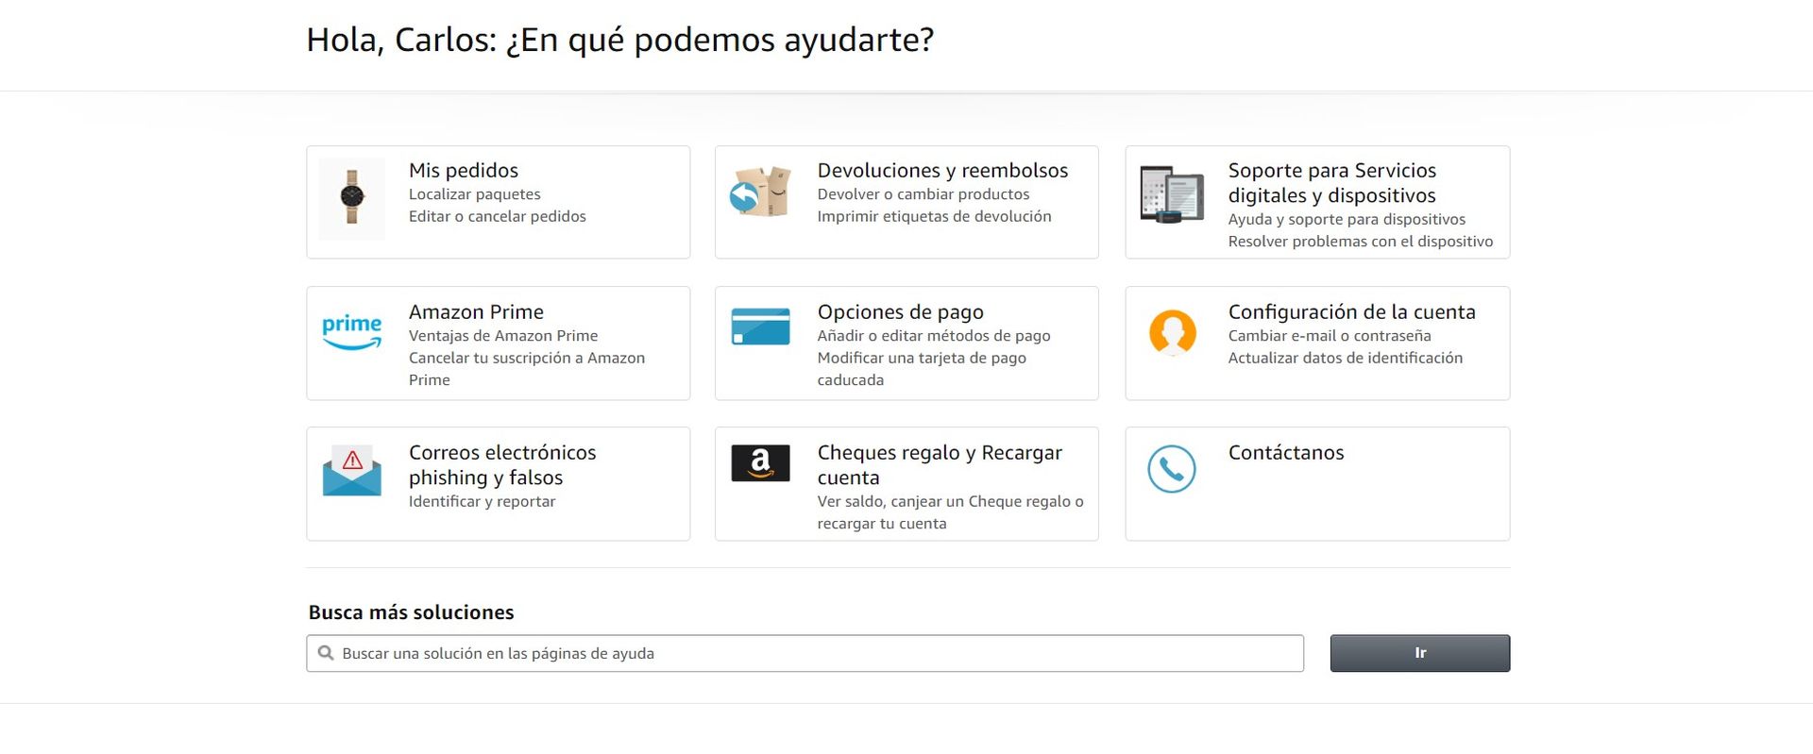Click 'Resolver problemas con el dispositivo' text
The height and width of the screenshot is (754, 1813).
(x=1361, y=242)
